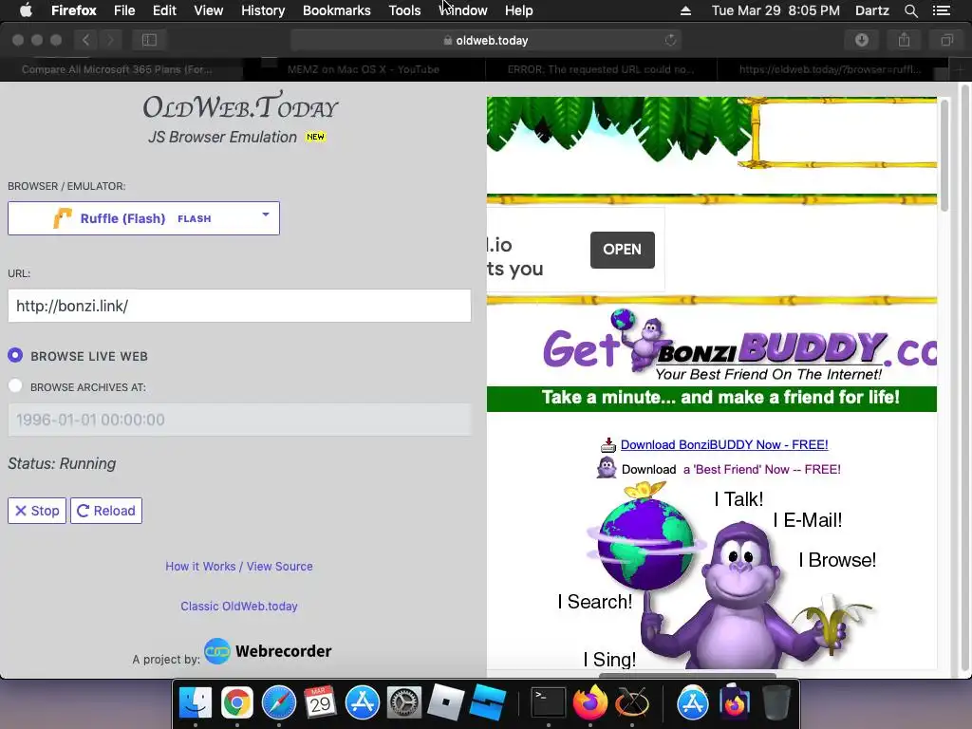This screenshot has height=729, width=972.
Task: Open Google Chrome from the Dock
Action: click(x=236, y=703)
